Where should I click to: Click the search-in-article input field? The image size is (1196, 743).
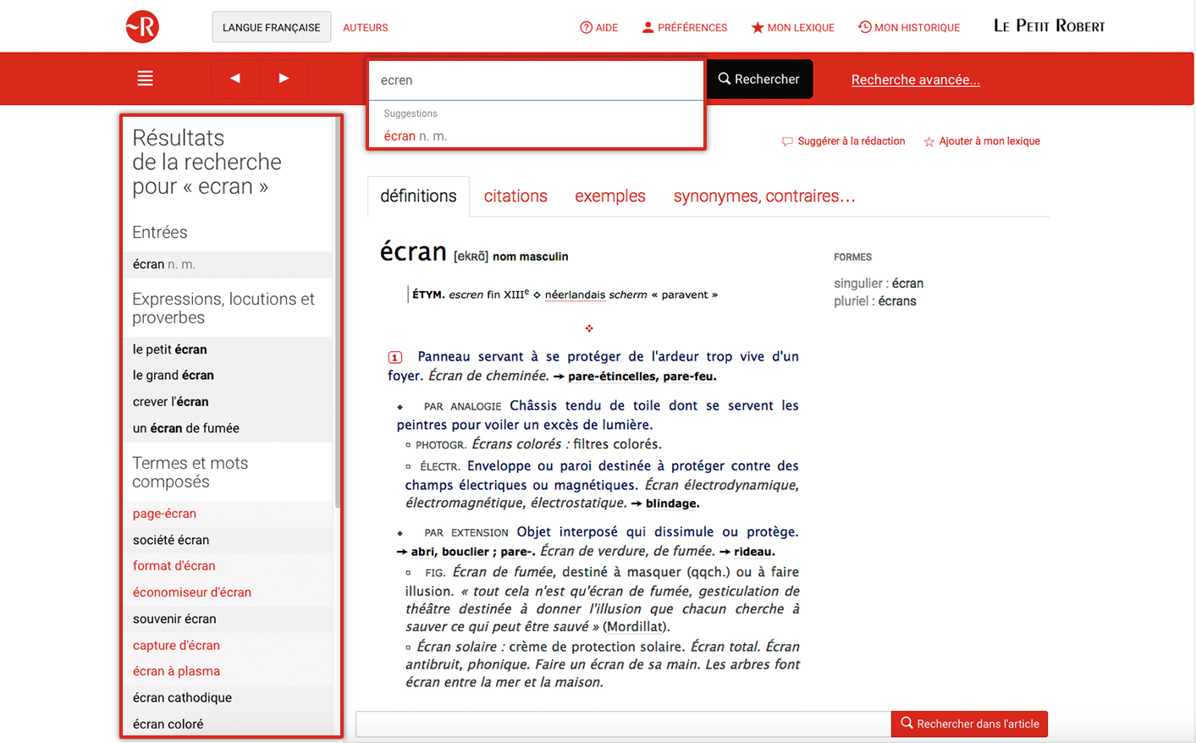(623, 724)
